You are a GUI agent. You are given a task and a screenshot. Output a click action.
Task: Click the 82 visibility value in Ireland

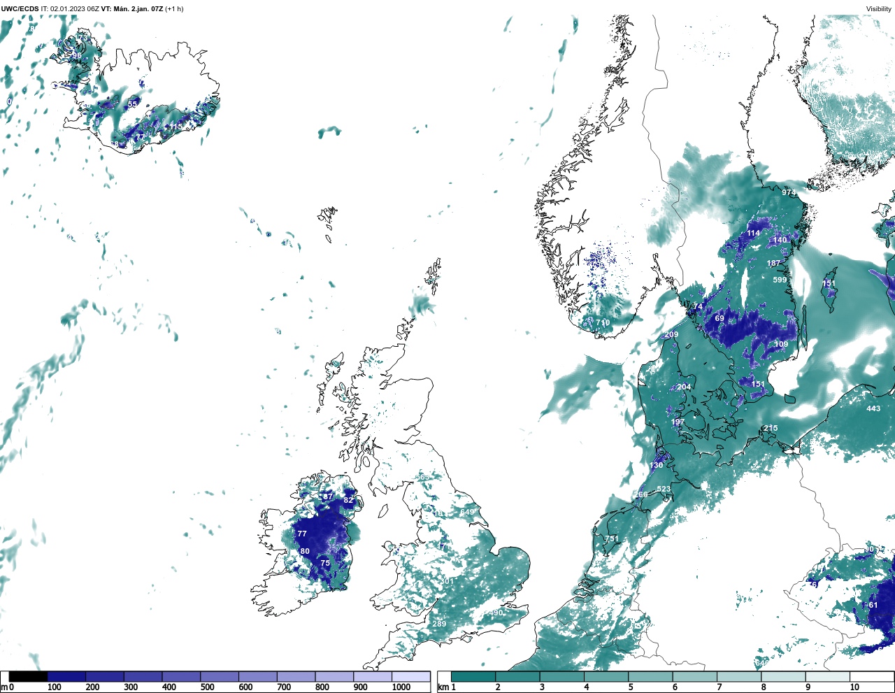[348, 500]
